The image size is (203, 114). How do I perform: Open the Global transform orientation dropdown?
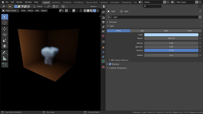coord(39,6)
